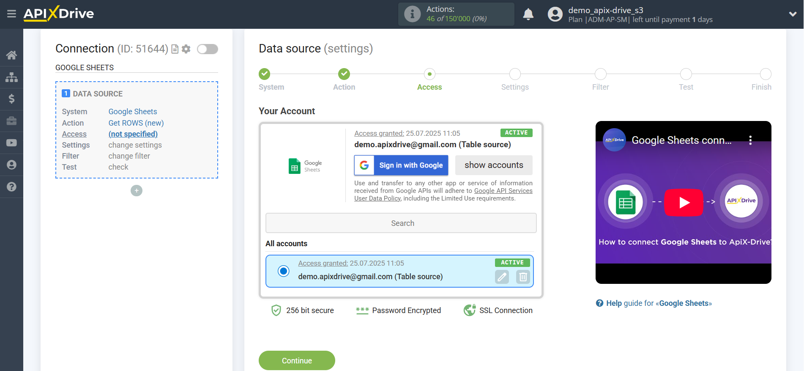Image resolution: width=804 pixels, height=371 pixels.
Task: Click the Google Sheets logo in account card
Action: [x=305, y=166]
